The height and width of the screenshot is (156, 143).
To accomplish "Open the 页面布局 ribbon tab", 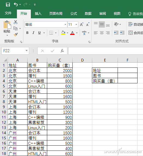I will pos(56,14).
